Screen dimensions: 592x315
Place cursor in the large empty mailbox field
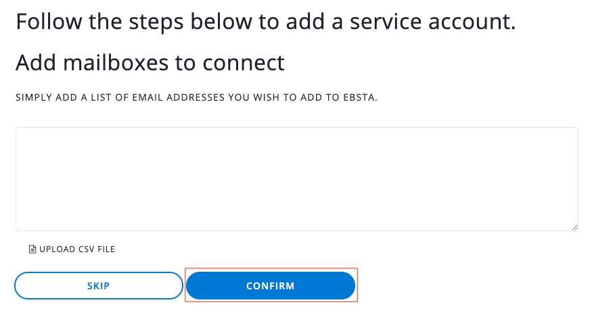[x=296, y=179]
